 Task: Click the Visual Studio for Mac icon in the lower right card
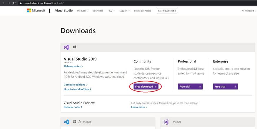pos(166,122)
